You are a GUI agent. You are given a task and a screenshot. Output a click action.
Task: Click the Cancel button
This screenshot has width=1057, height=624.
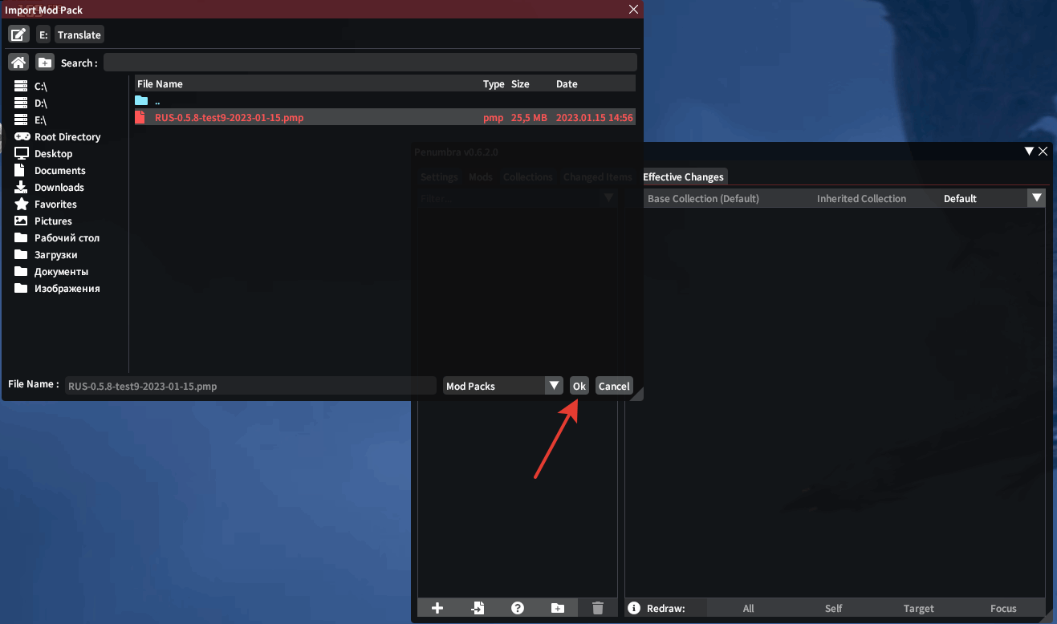coord(614,386)
